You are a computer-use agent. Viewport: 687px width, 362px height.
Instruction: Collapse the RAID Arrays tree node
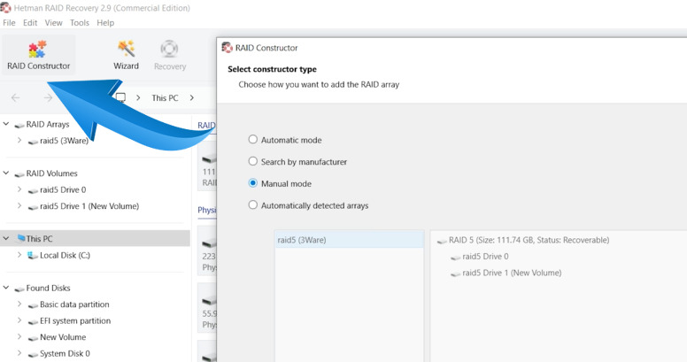6,124
